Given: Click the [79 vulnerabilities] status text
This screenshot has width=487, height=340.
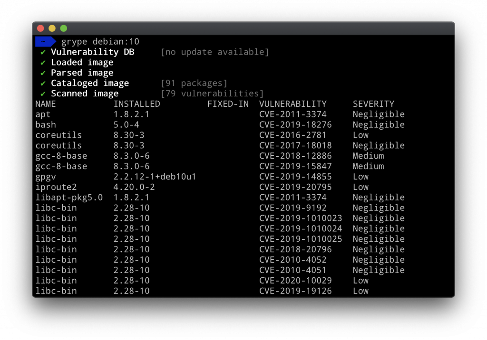Looking at the screenshot, I should pyautogui.click(x=212, y=94).
